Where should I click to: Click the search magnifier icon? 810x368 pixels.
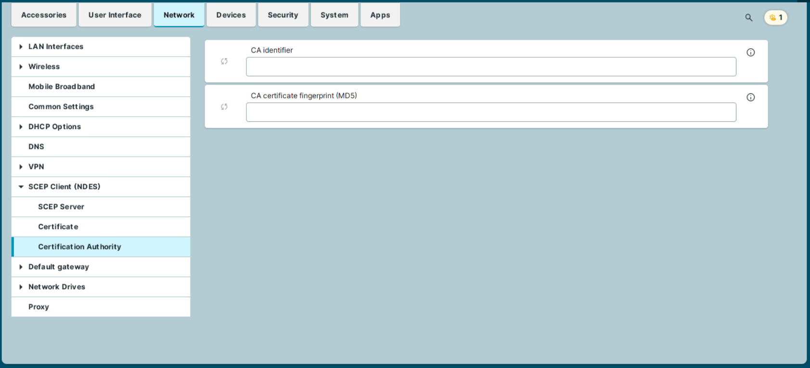click(748, 18)
